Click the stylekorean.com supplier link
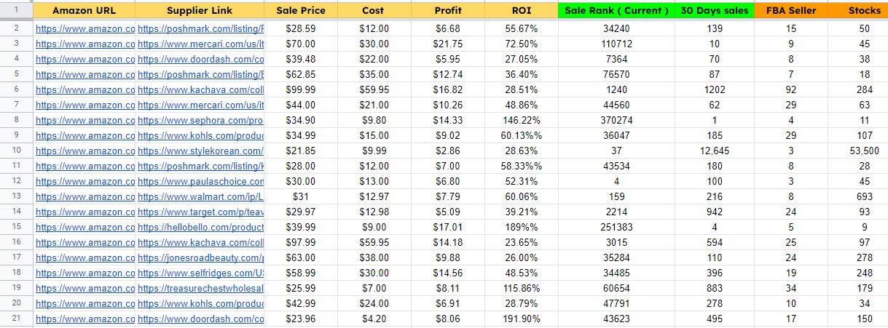888x328 pixels. 200,151
